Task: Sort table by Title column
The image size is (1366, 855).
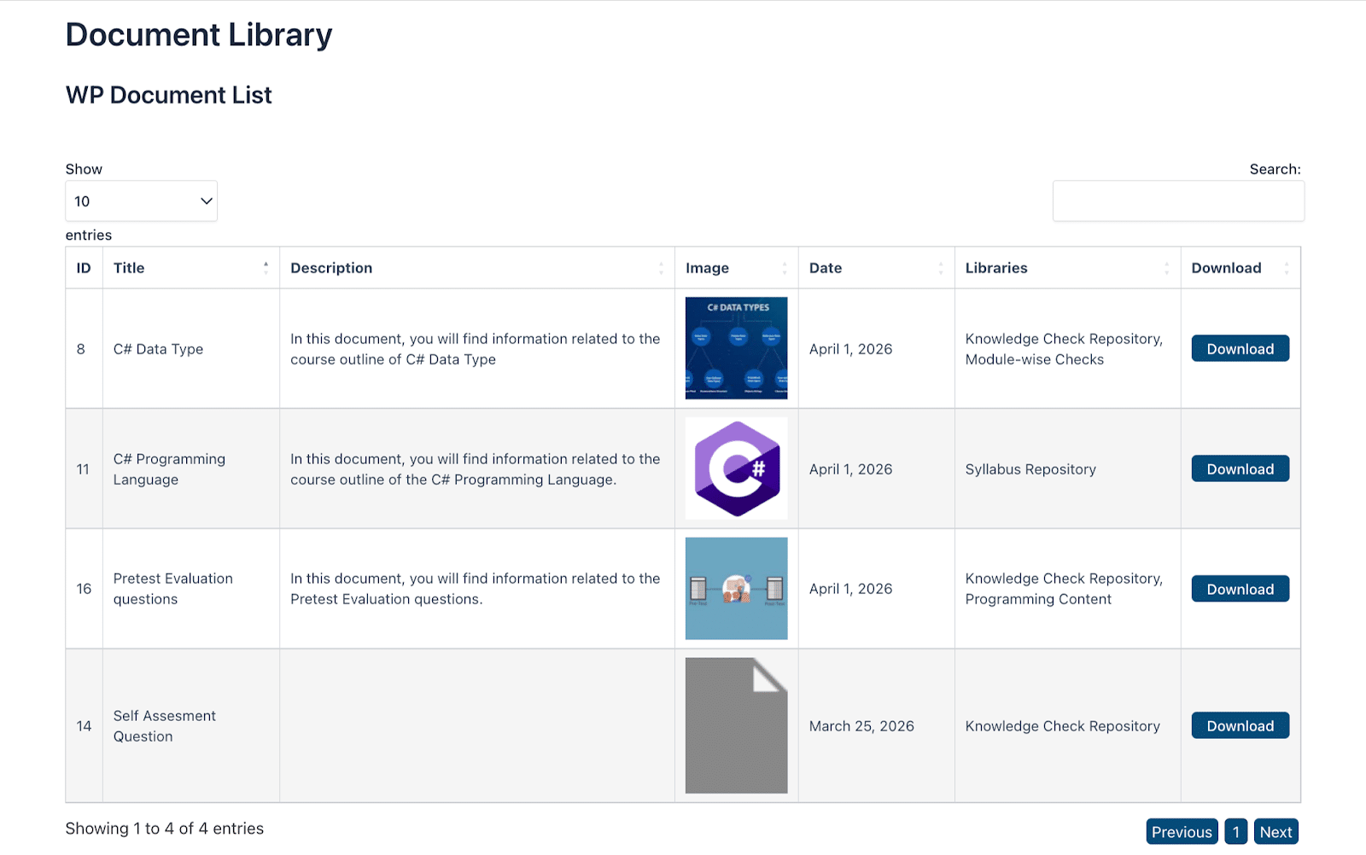Action: [x=191, y=268]
